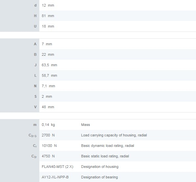The image size is (196, 182).
Task: Select the 12 mm value for d
Action: 48,5
